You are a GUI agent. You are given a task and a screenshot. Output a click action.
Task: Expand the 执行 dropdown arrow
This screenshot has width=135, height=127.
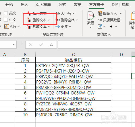click(19, 26)
